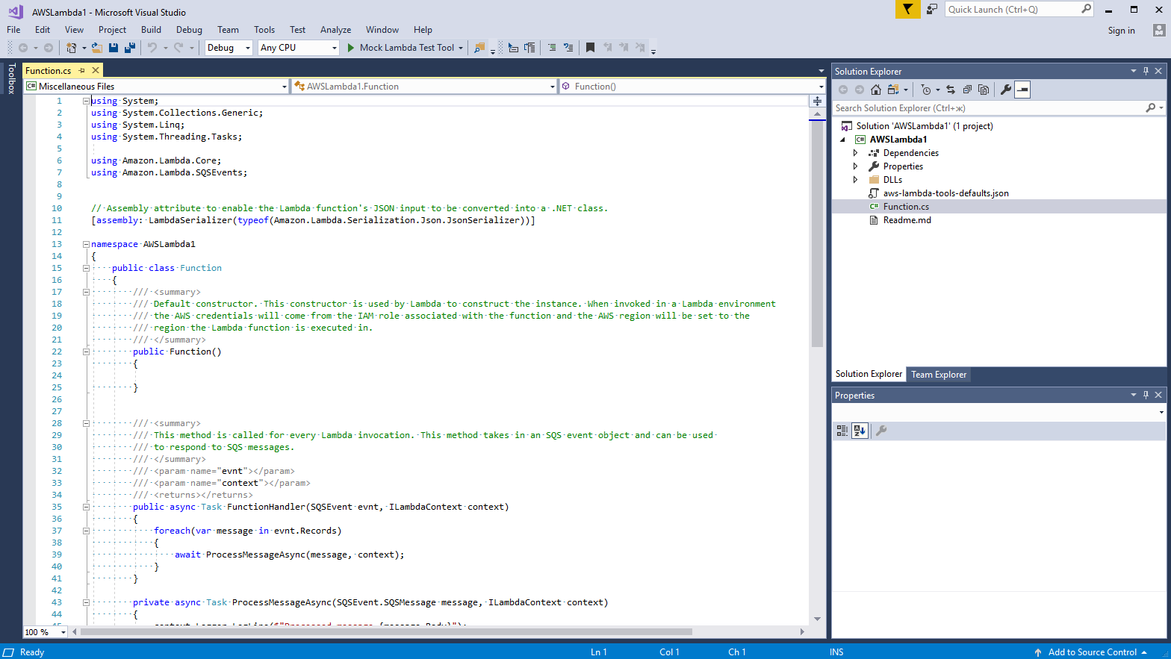1171x659 pixels.
Task: Click the Pending Changes Filter clock icon
Action: (x=926, y=90)
